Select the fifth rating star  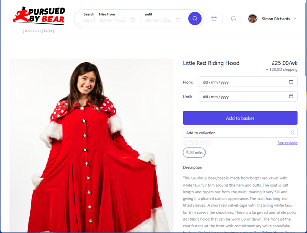pos(208,143)
